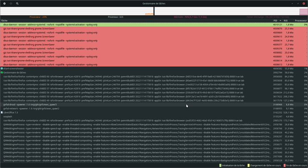Activate the crosshair window identification tool
Viewport: 308px width, 168px height.
pos(11,4)
